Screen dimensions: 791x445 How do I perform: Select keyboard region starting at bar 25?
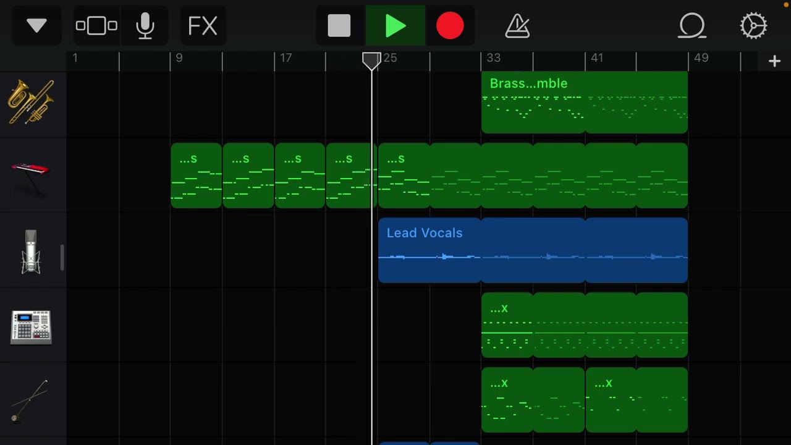coord(533,176)
